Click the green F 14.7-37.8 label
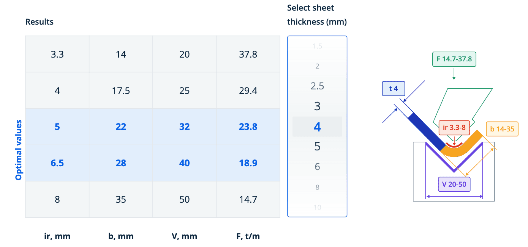The width and height of the screenshot is (528, 247). coord(454,59)
